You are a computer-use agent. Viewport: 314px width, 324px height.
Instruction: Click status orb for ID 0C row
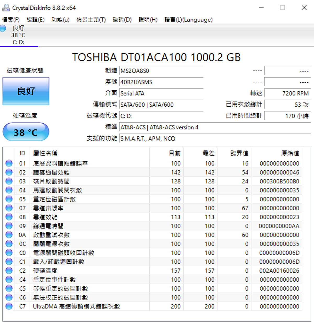(x=9, y=244)
